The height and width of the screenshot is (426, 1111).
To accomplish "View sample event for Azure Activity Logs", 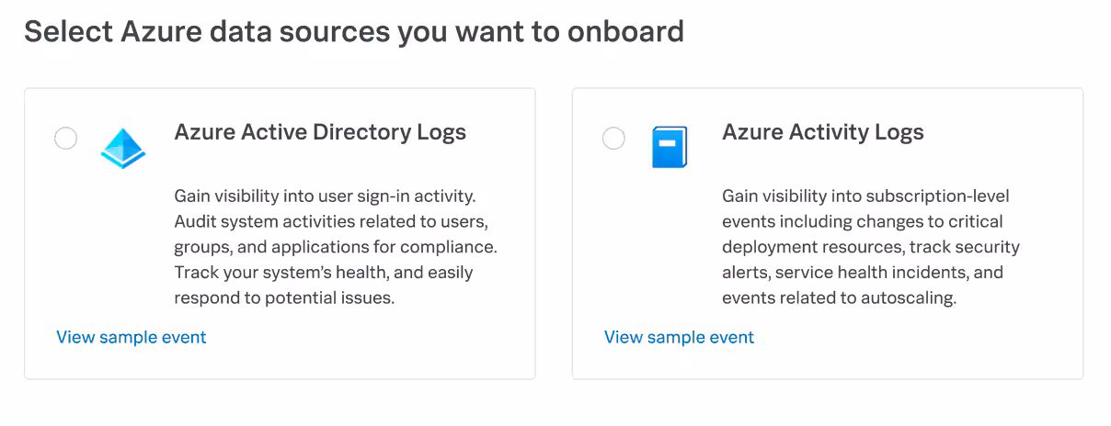I will (x=679, y=337).
